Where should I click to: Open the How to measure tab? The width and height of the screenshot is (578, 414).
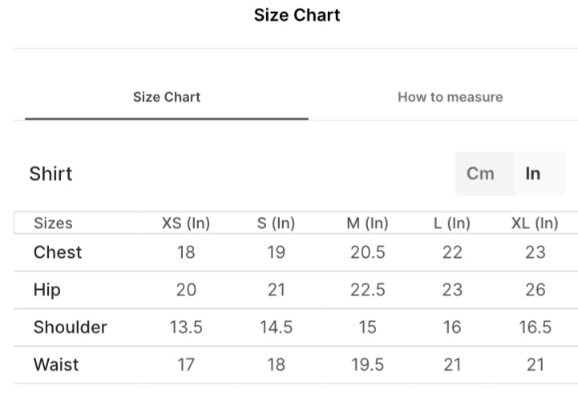450,97
